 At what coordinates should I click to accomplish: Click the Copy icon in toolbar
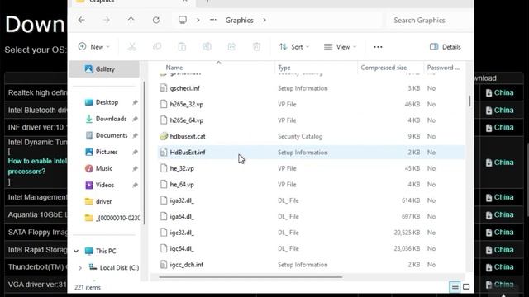(157, 47)
